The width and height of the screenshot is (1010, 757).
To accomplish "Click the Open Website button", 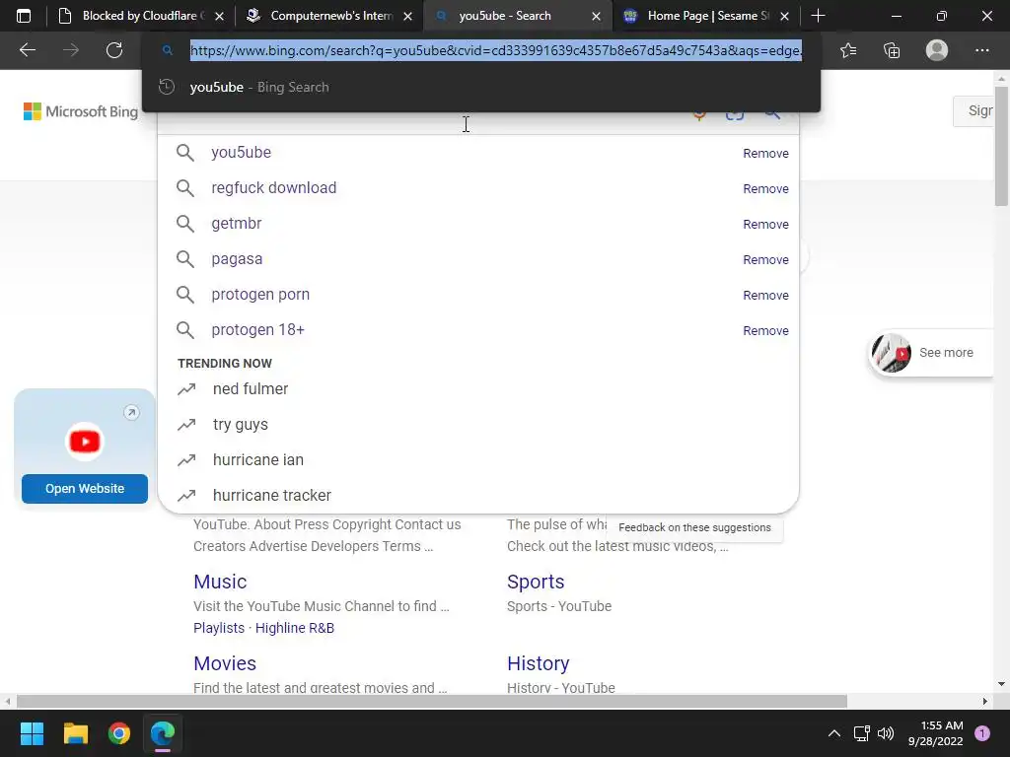I will 85,489.
